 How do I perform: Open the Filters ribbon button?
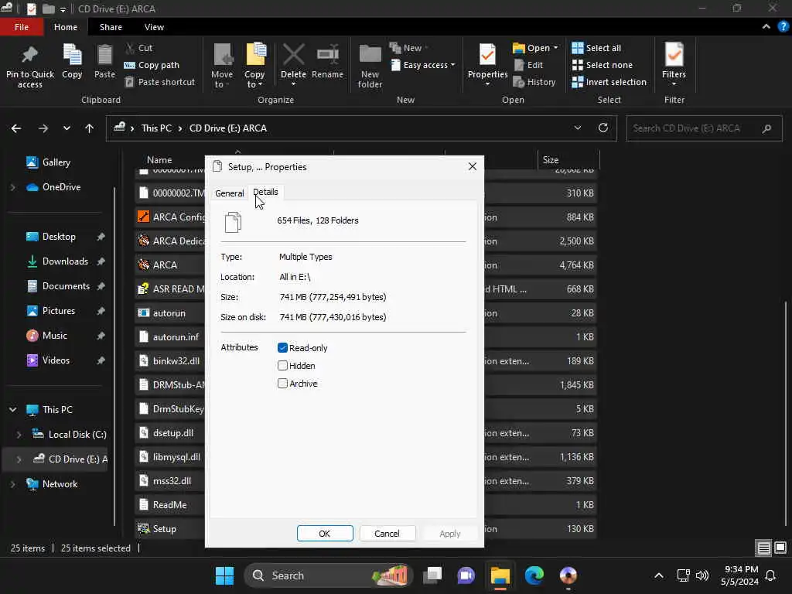(x=674, y=65)
